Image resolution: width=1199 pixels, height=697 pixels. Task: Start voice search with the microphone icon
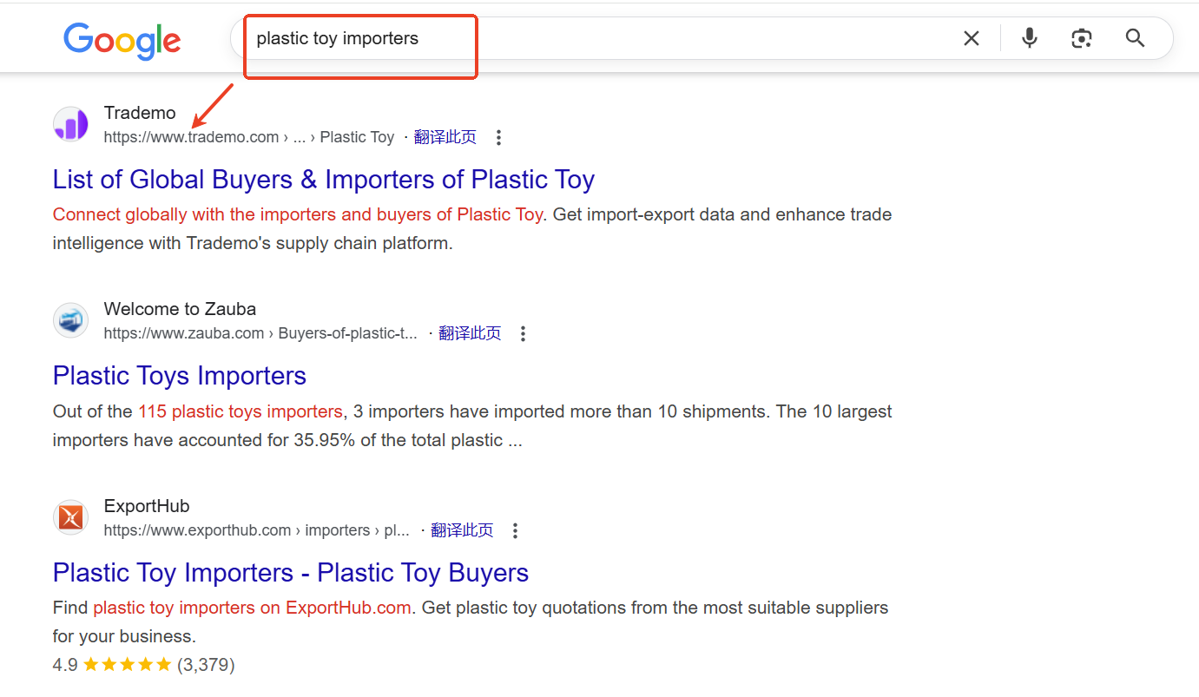(1030, 38)
